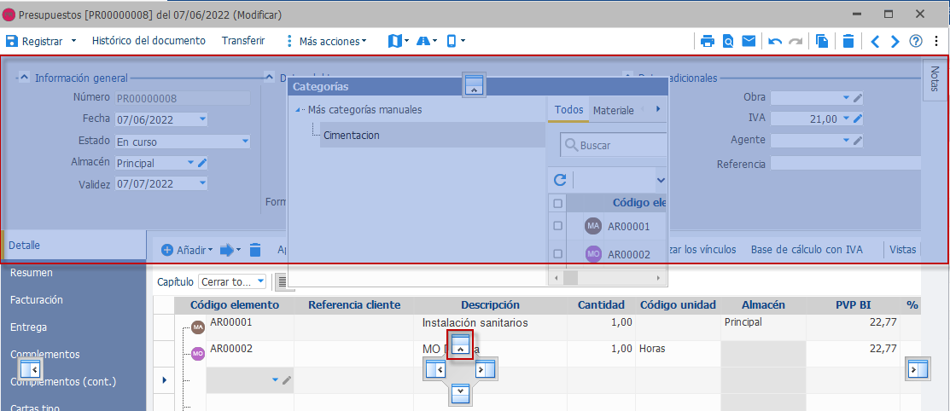Screen dimensions: 950x411
Task: Click the Buscar search field
Action: [x=613, y=145]
